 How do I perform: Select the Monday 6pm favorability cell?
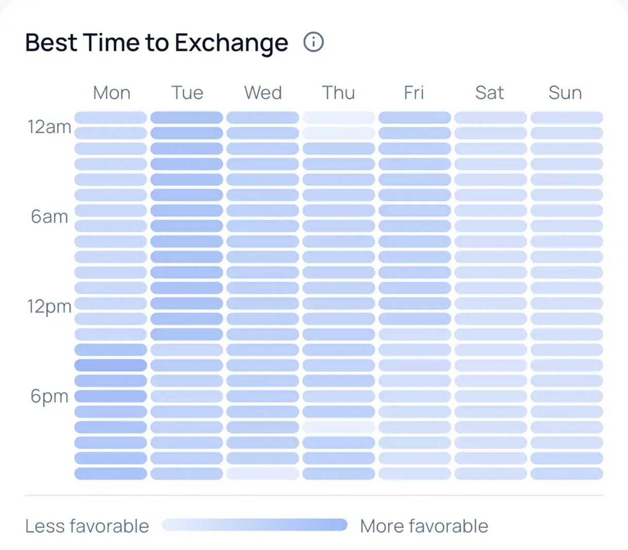coord(111,396)
